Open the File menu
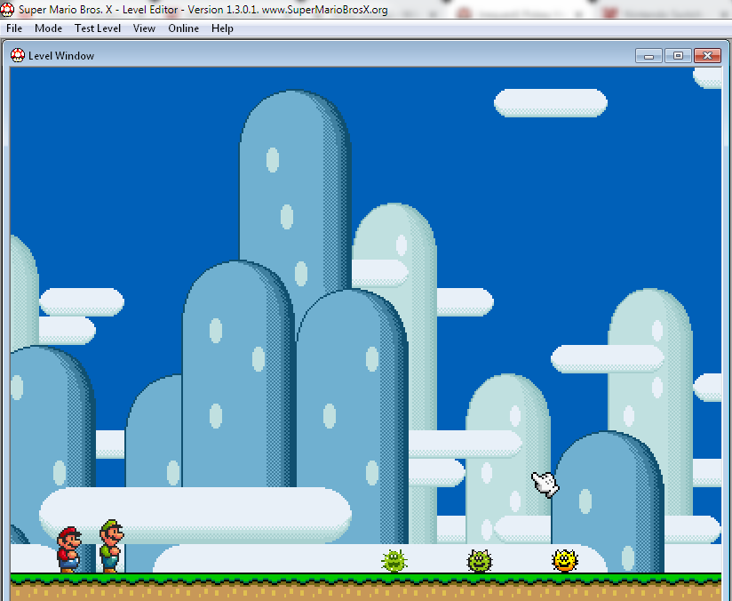The width and height of the screenshot is (732, 601). pos(14,28)
